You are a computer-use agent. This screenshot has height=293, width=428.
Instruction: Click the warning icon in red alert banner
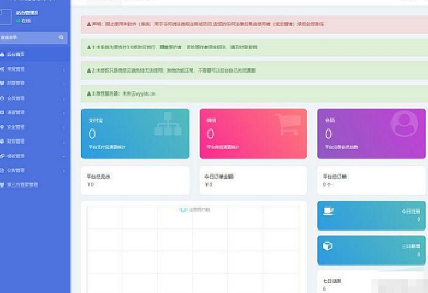(x=89, y=24)
